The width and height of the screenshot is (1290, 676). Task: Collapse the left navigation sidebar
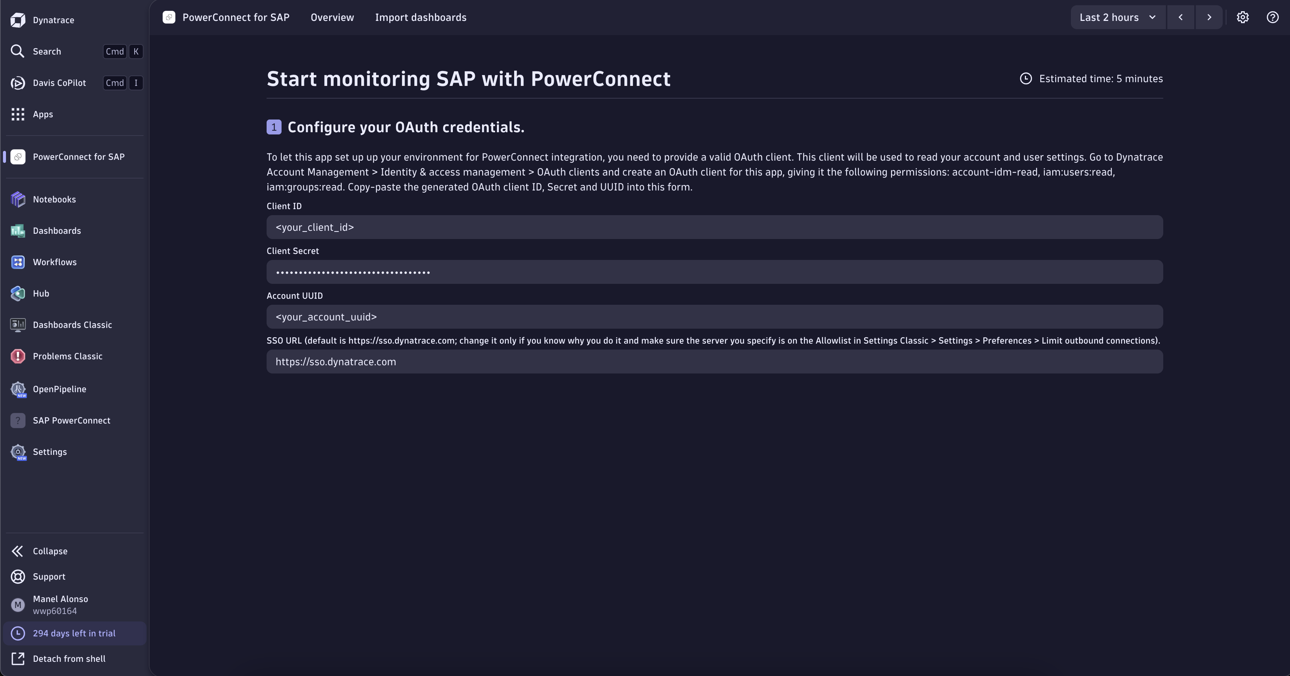point(50,551)
